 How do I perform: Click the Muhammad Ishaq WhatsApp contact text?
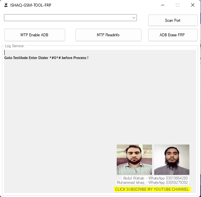[x=152, y=182]
